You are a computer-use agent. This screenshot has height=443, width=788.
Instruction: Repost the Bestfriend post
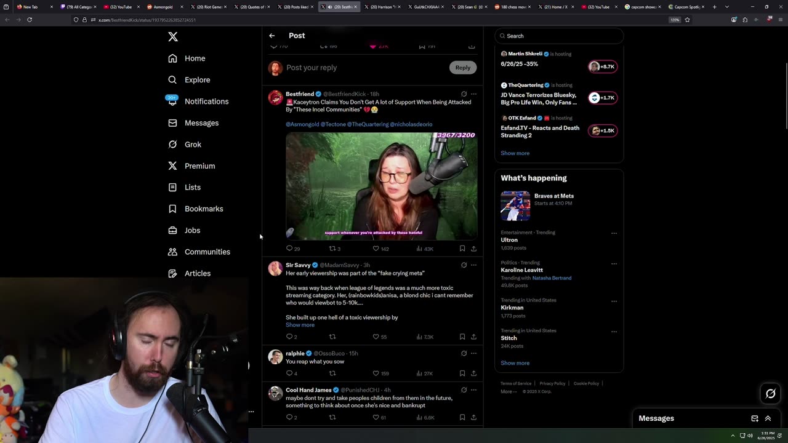(334, 249)
